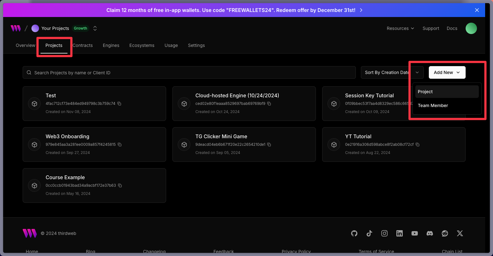Image resolution: width=493 pixels, height=256 pixels.
Task: Switch to the Overview tab
Action: coord(25,45)
